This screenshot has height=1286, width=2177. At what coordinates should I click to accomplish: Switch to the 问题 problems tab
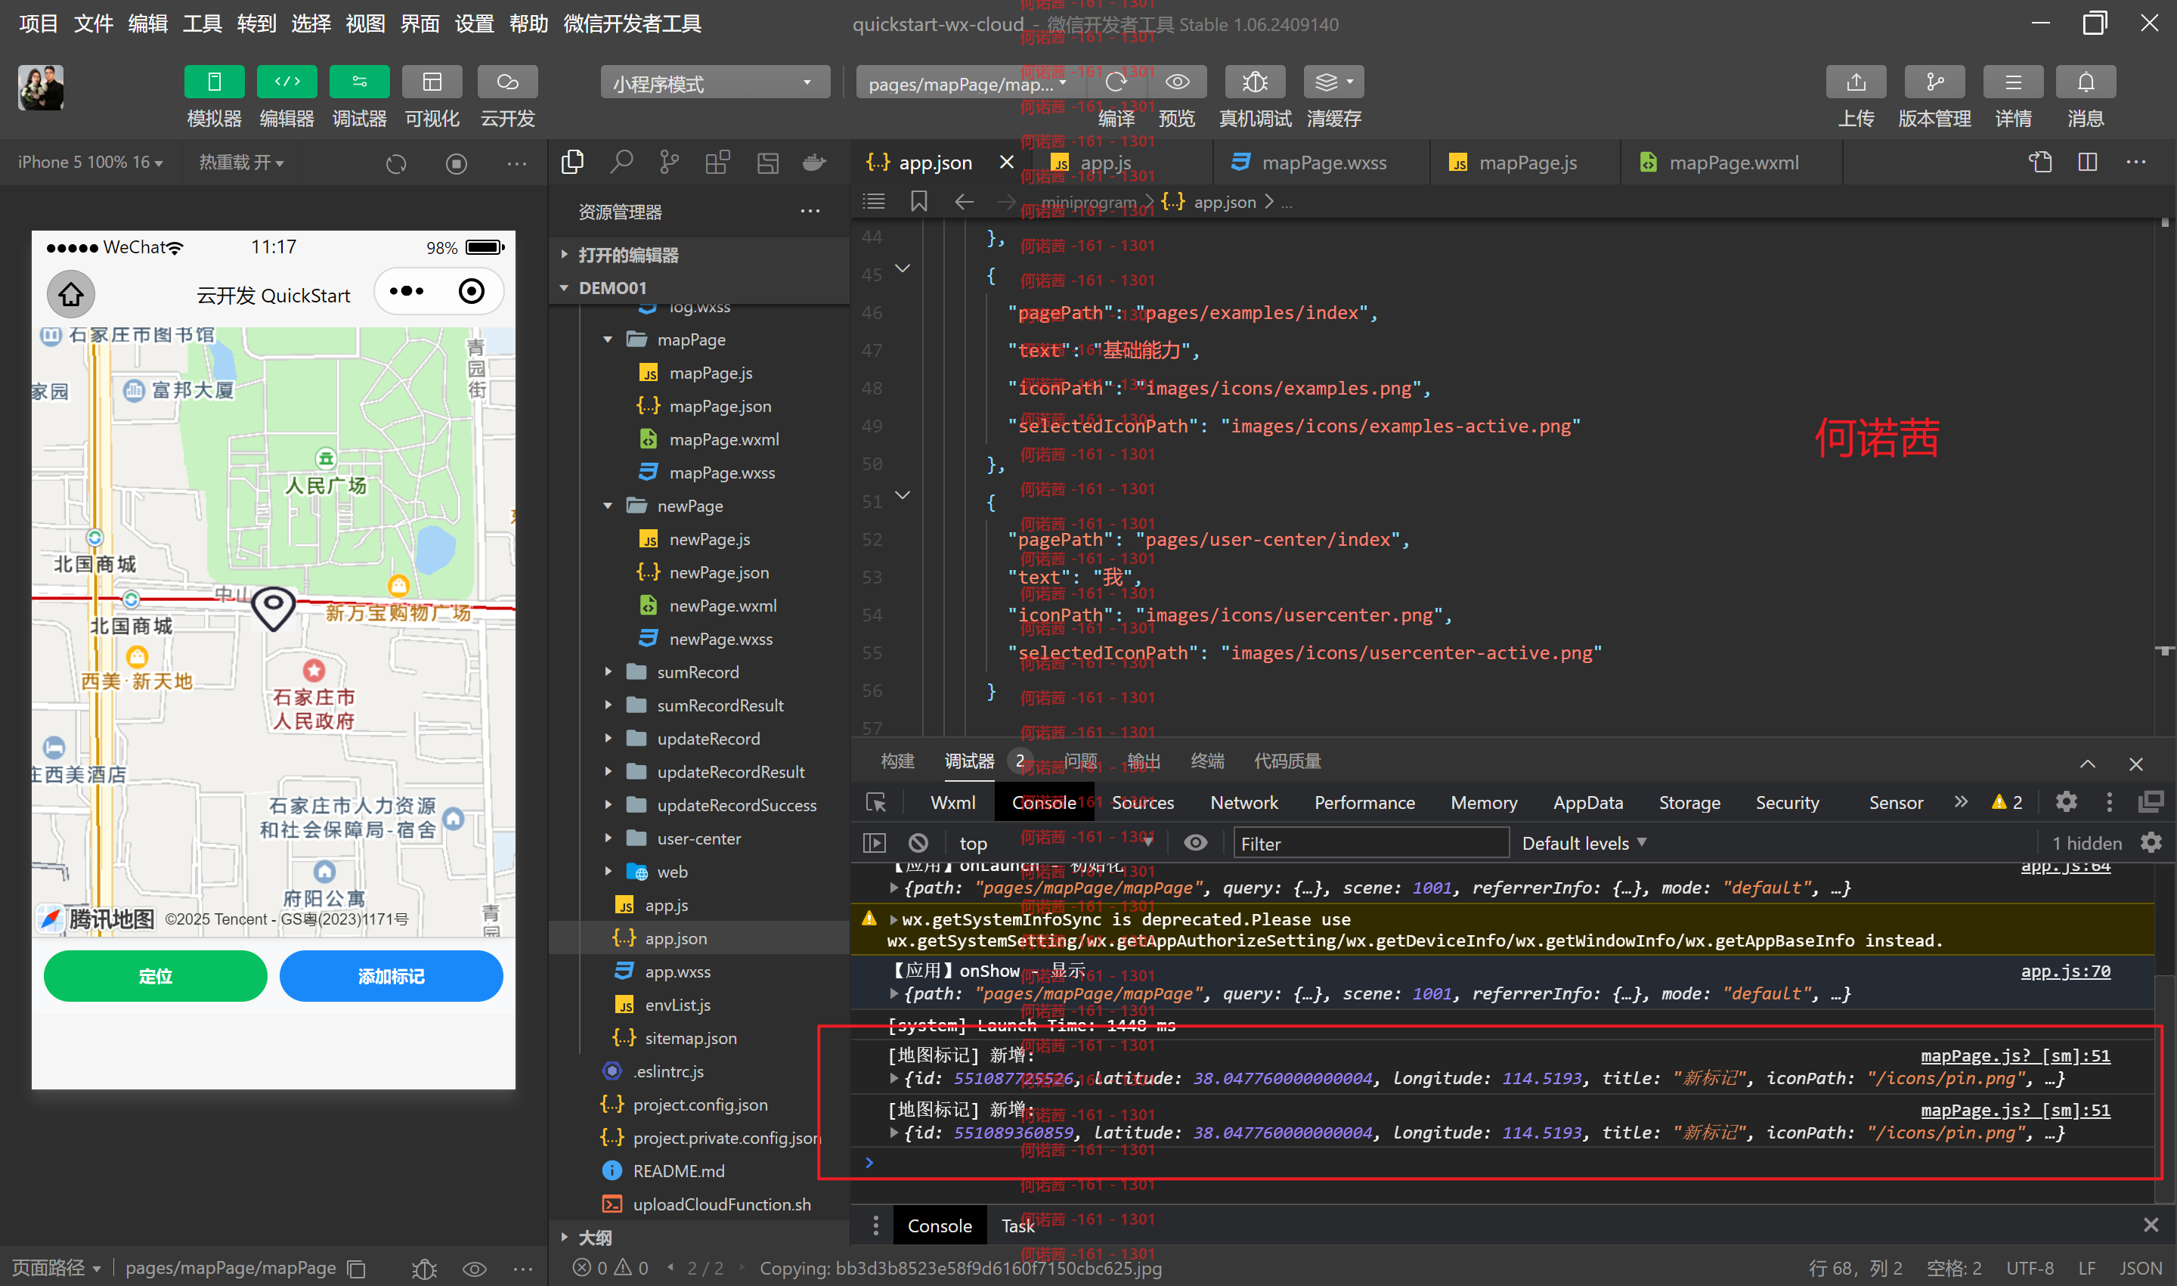[1080, 761]
